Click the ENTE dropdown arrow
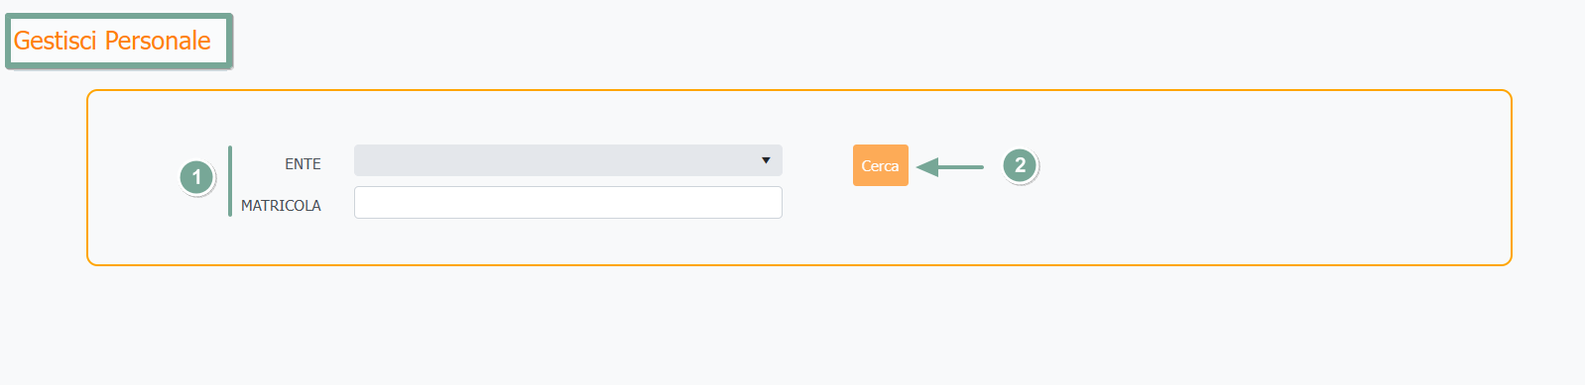Image resolution: width=1585 pixels, height=385 pixels. (x=766, y=160)
